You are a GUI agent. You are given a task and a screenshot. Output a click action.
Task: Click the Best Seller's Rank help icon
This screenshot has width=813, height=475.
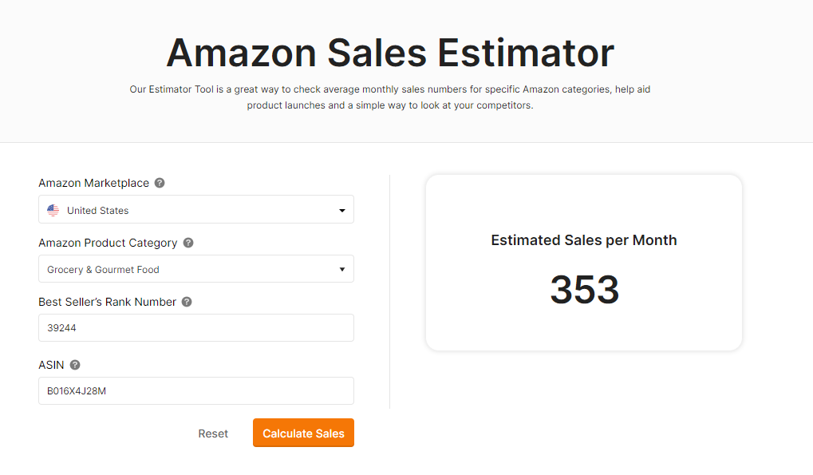click(187, 302)
